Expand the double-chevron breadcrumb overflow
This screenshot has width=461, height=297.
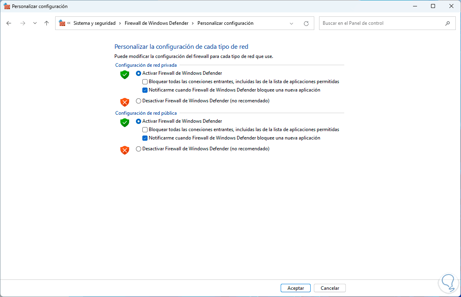[x=69, y=23]
